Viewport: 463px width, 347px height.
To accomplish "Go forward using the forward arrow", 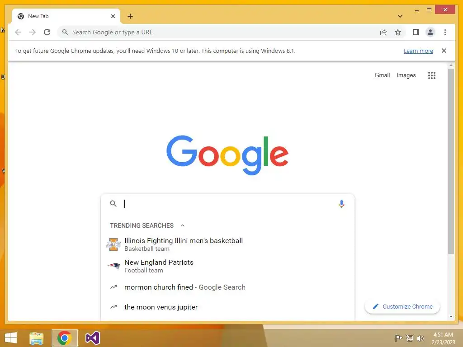I will click(33, 32).
